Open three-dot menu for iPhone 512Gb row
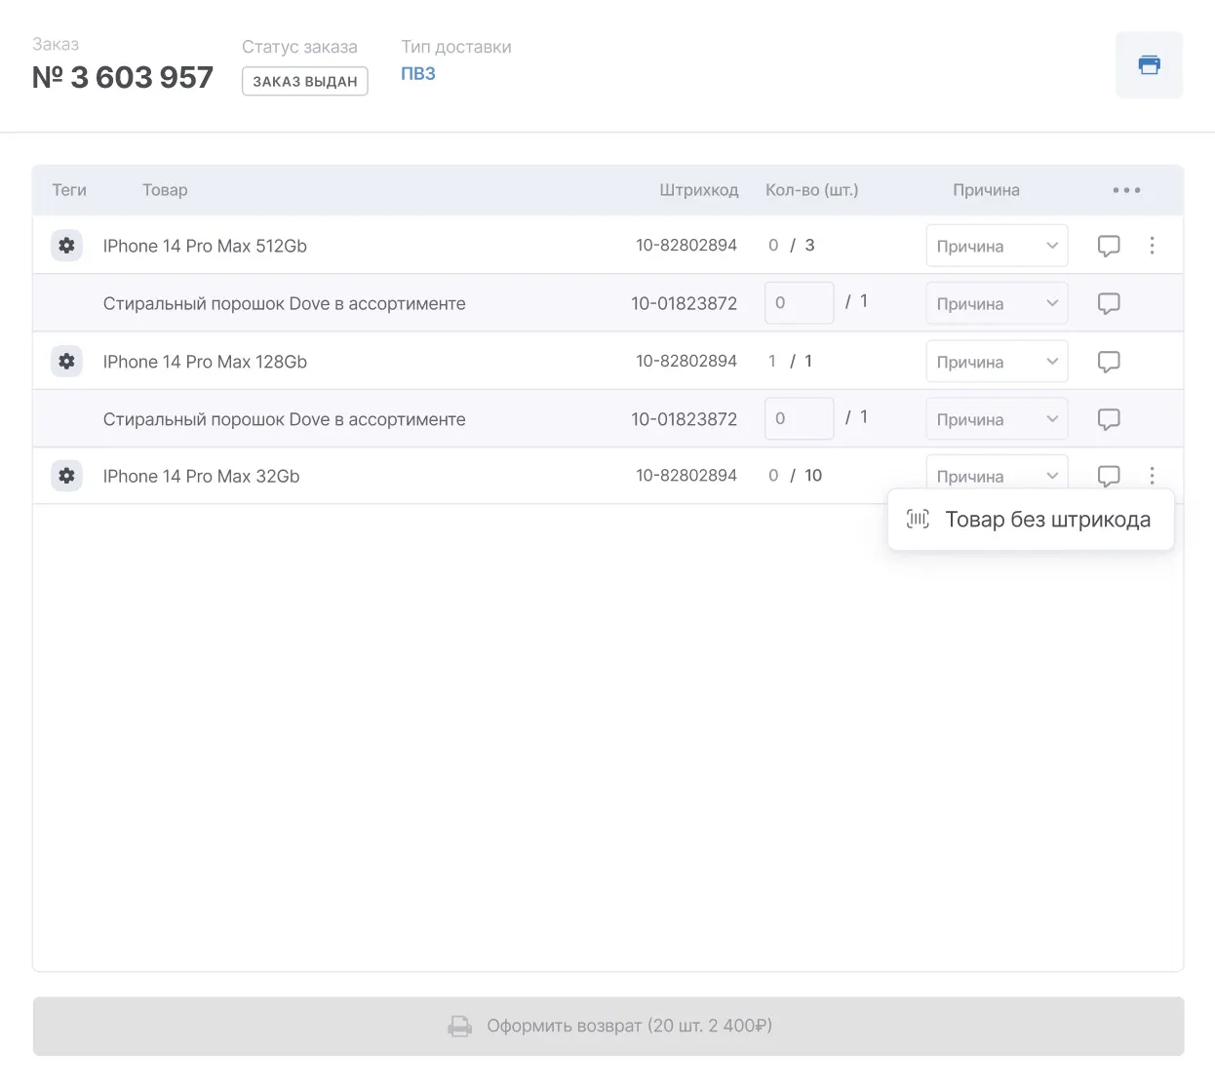This screenshot has width=1215, height=1088. (x=1152, y=246)
